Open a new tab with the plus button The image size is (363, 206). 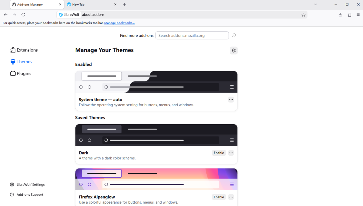[124, 5]
